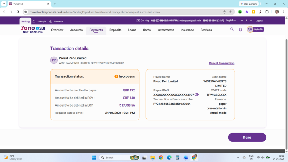Click the page vertical scrollbar
Image resolution: width=288 pixels, height=162 pixels.
286,94
